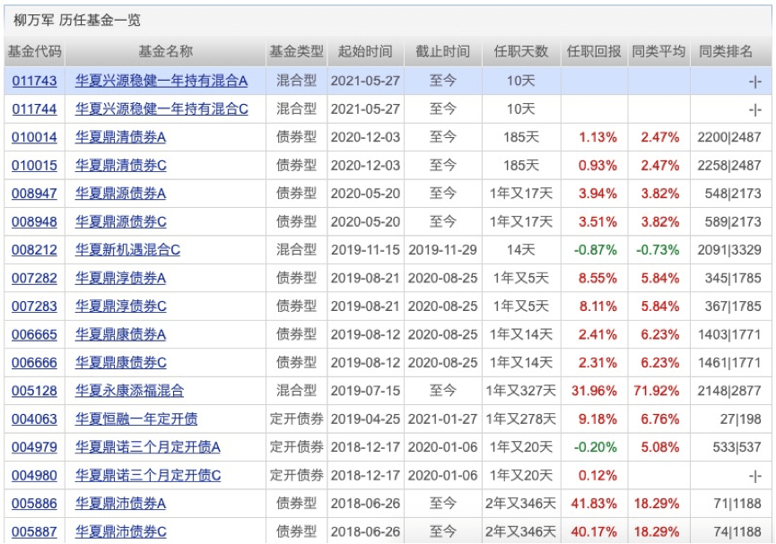The height and width of the screenshot is (544, 776).
Task: Select the end date 2019-11-29
Action: [x=443, y=250]
